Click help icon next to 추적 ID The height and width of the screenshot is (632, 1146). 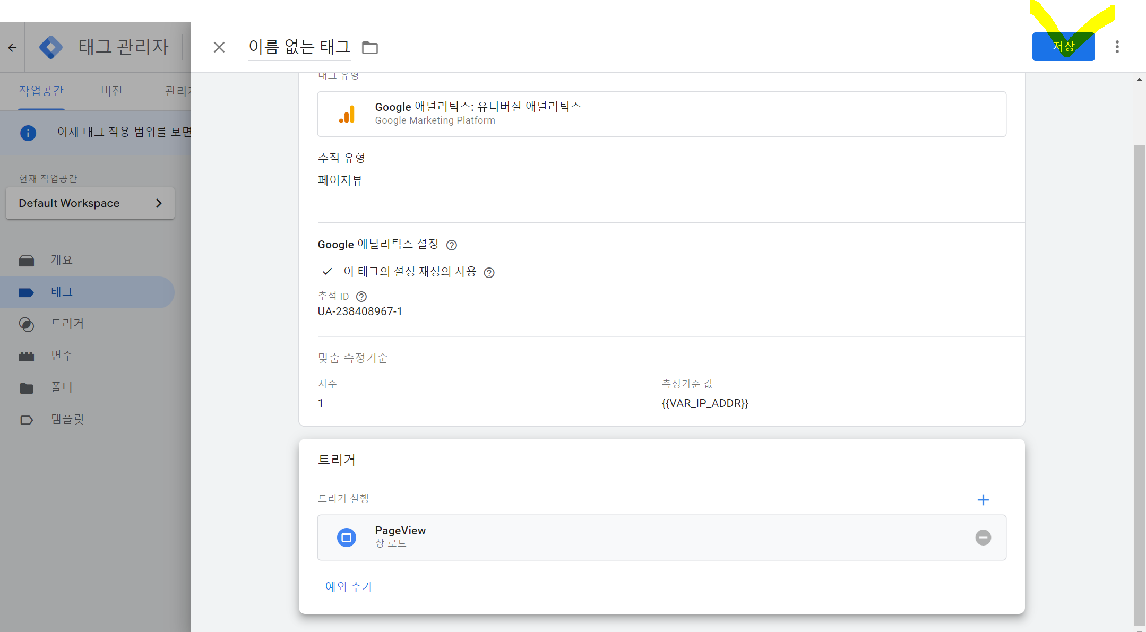pos(361,297)
